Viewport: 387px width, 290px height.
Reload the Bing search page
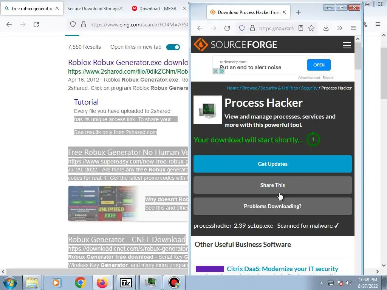point(36,25)
